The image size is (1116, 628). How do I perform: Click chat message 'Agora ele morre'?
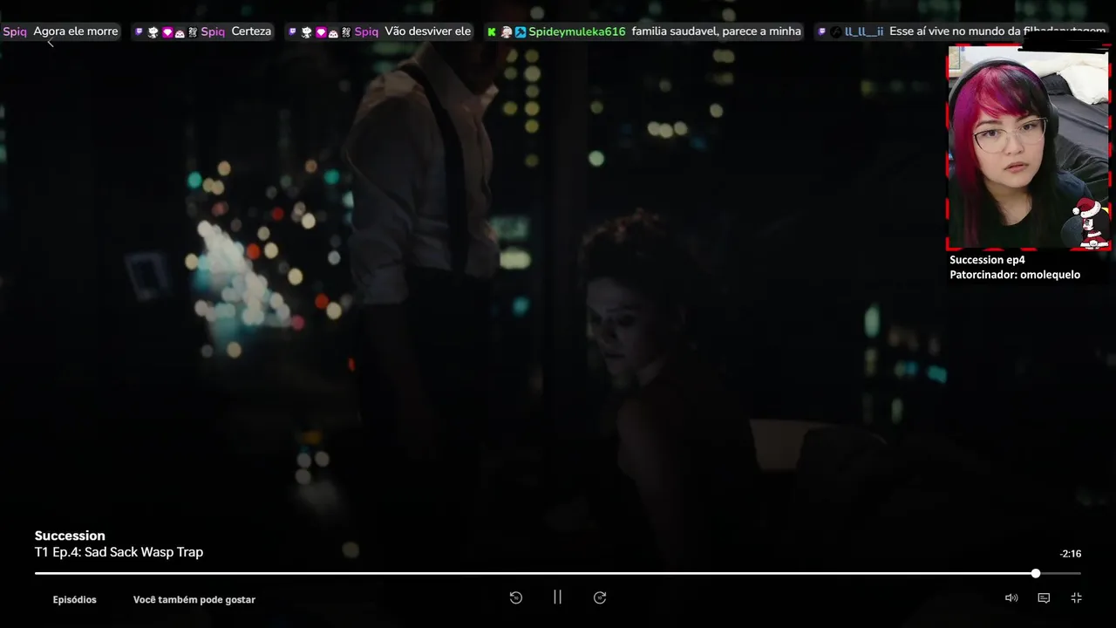click(75, 31)
